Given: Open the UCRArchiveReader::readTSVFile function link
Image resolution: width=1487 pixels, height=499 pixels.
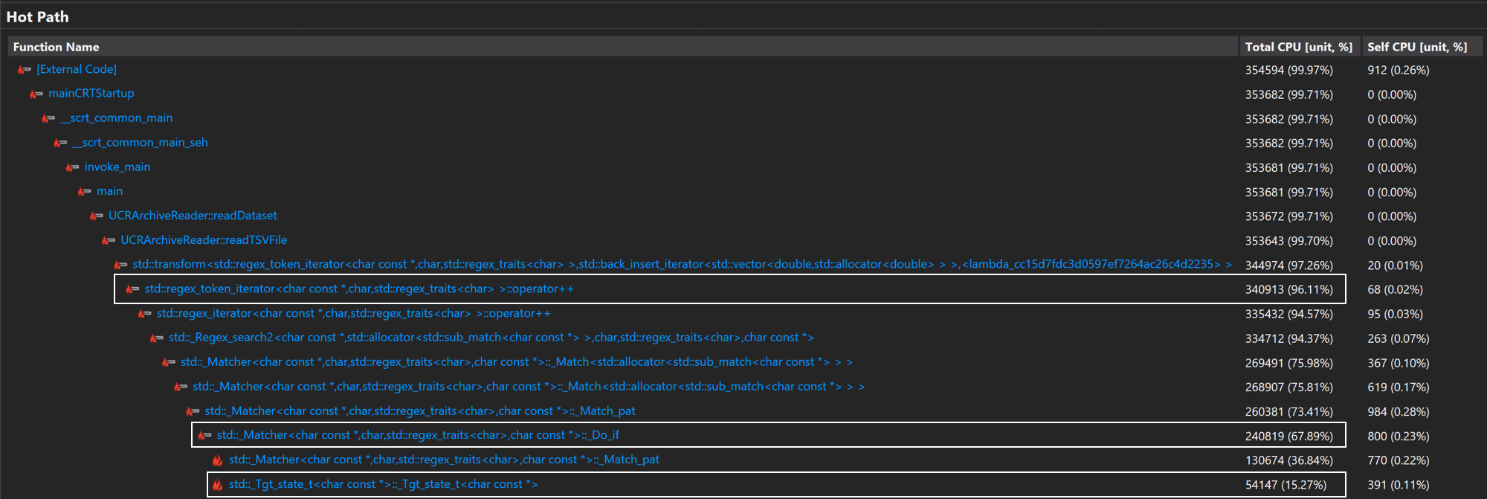Looking at the screenshot, I should click(204, 240).
